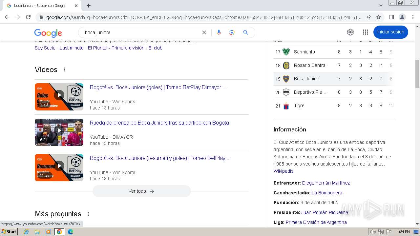Click the browser address bar URL
The image size is (420, 236).
click(x=203, y=17)
